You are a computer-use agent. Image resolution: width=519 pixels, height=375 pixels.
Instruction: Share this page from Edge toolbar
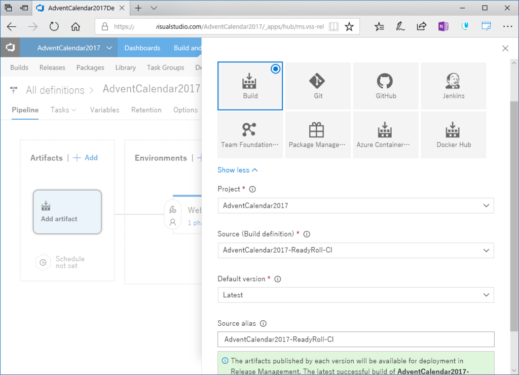click(421, 27)
